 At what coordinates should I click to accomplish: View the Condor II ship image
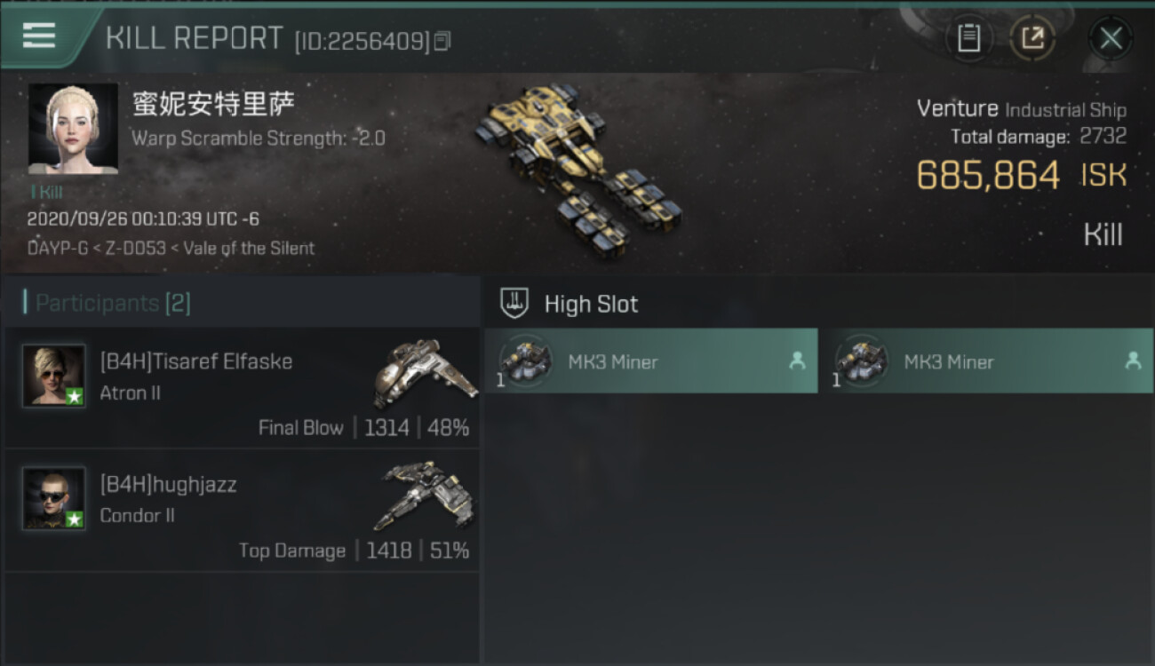425,496
